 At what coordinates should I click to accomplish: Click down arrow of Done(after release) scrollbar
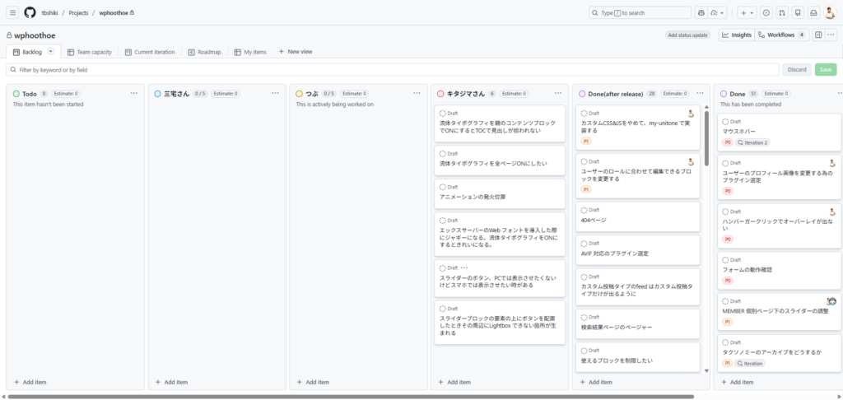[706, 370]
